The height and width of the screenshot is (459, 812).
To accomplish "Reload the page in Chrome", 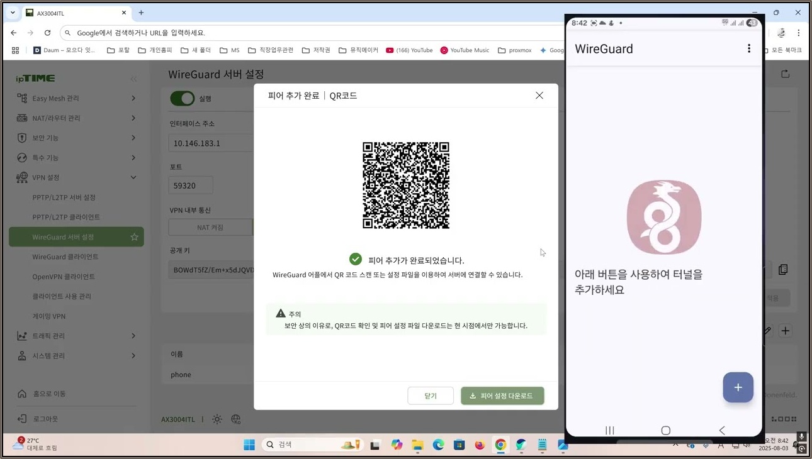I will coord(47,33).
